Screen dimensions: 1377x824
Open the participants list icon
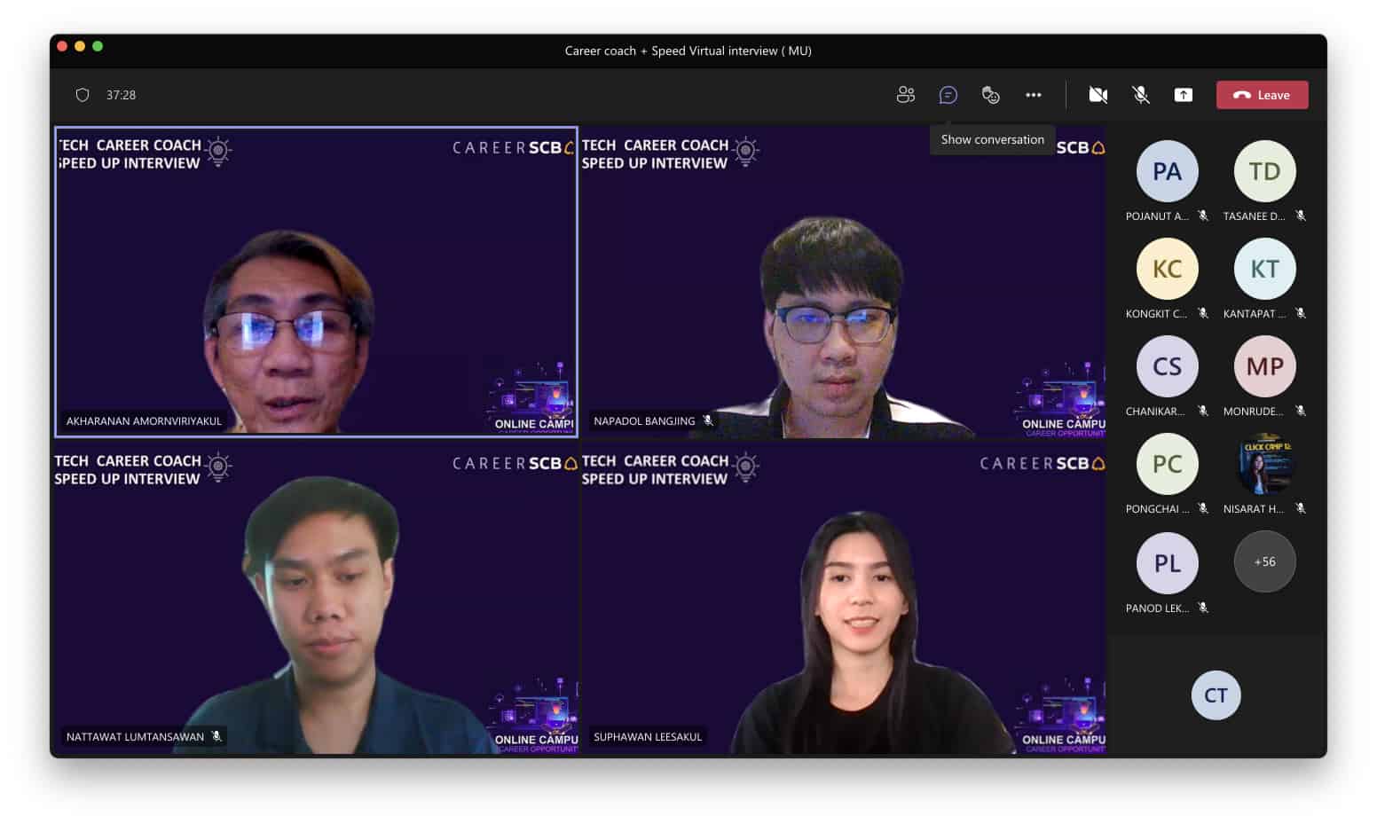[x=905, y=95]
